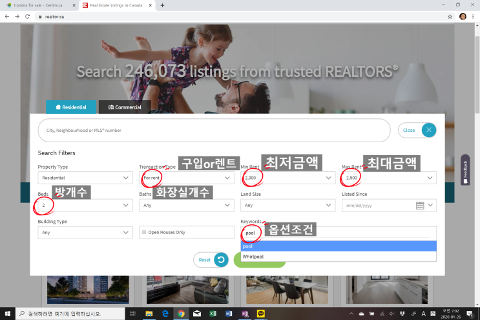480x320 pixels.
Task: Open the Min Rent dropdown
Action: [287, 178]
